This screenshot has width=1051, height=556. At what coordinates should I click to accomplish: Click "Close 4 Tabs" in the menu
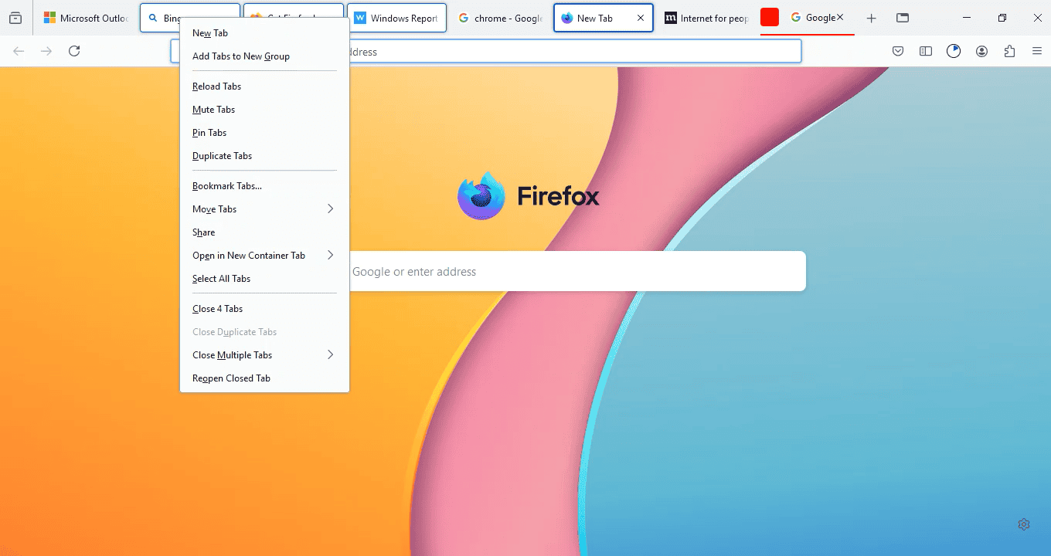point(264,309)
